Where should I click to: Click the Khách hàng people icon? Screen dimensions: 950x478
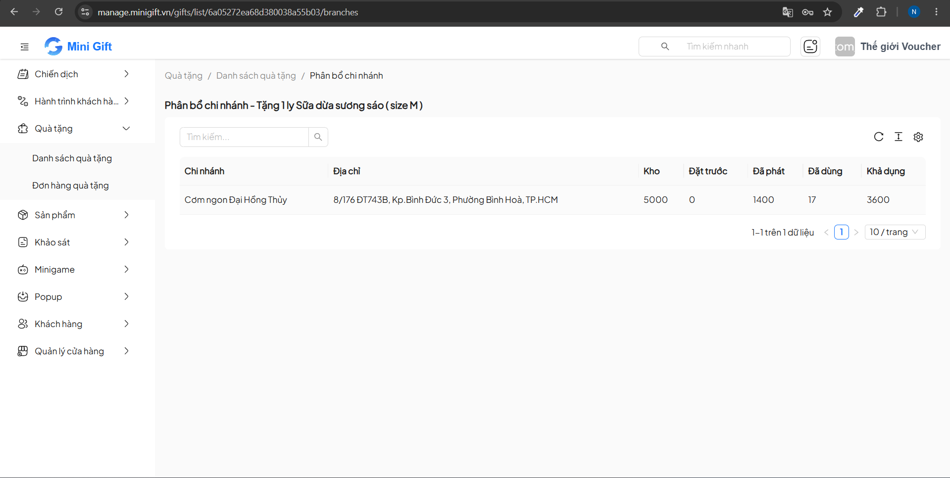click(23, 324)
